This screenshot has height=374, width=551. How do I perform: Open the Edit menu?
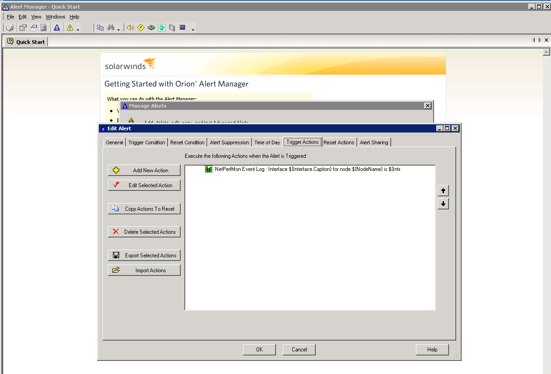pos(23,17)
